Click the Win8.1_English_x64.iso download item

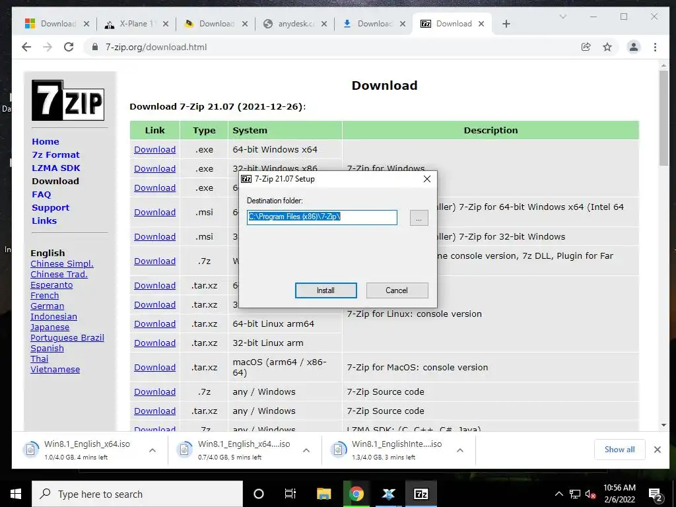[x=88, y=450]
